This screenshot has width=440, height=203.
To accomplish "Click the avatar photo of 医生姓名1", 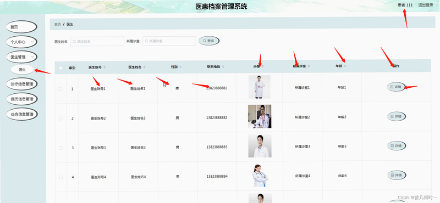I will click(x=259, y=87).
